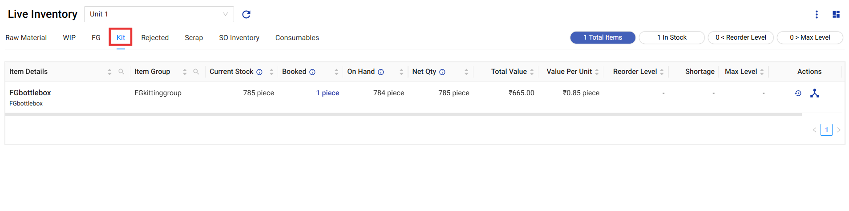Open the three-dot more options menu

[x=817, y=15]
